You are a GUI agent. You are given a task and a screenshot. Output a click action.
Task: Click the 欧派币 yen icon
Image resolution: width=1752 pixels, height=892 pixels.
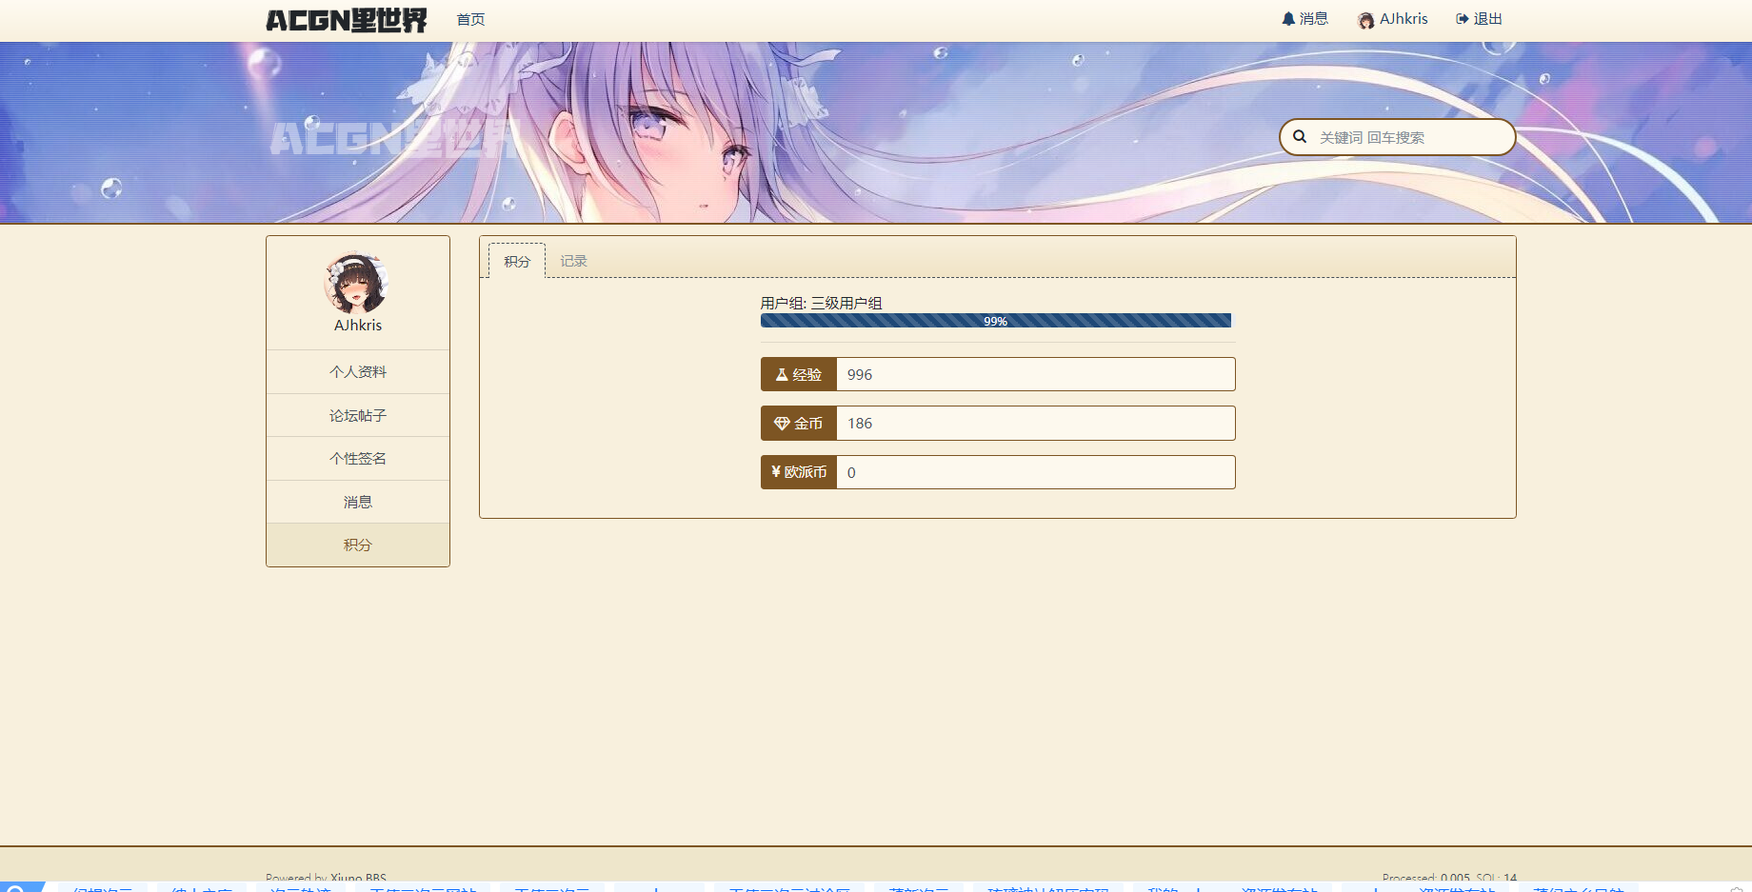(x=776, y=472)
